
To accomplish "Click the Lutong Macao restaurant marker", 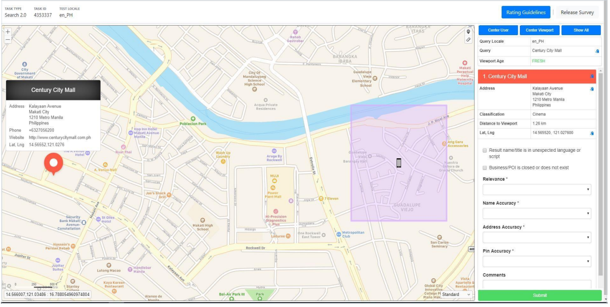I will click(x=108, y=265).
